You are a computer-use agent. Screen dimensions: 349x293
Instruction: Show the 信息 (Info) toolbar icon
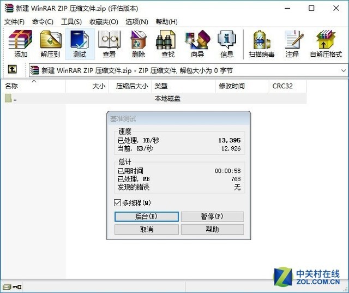click(x=227, y=44)
